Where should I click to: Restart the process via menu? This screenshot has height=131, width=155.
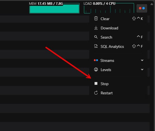119,93
